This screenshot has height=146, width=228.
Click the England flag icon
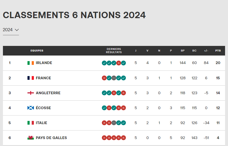[x=31, y=93]
